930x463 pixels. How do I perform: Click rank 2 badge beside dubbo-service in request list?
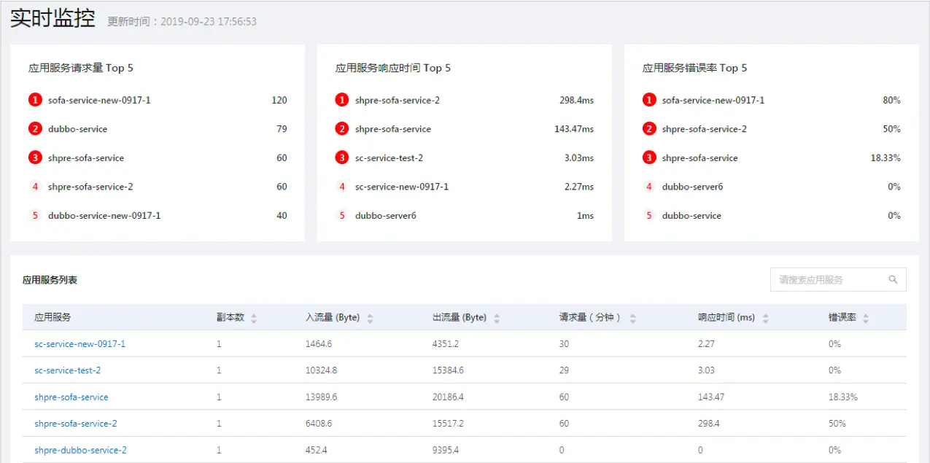pyautogui.click(x=35, y=129)
